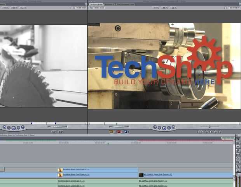Select the video clip ending in #1-17
The image size is (241, 187).
[x=185, y=175]
